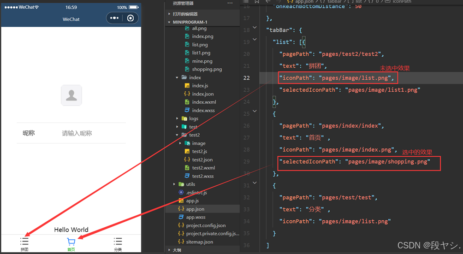Viewport: 463px width, 254px height.
Task: Click the iconPath list.png code on line 22
Action: pos(337,78)
